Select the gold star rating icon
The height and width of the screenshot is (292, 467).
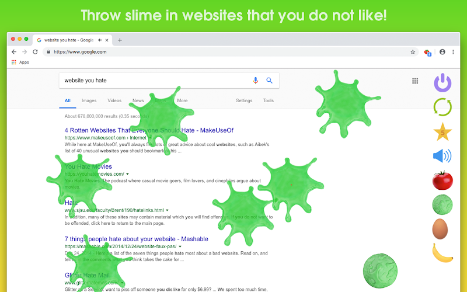click(442, 132)
